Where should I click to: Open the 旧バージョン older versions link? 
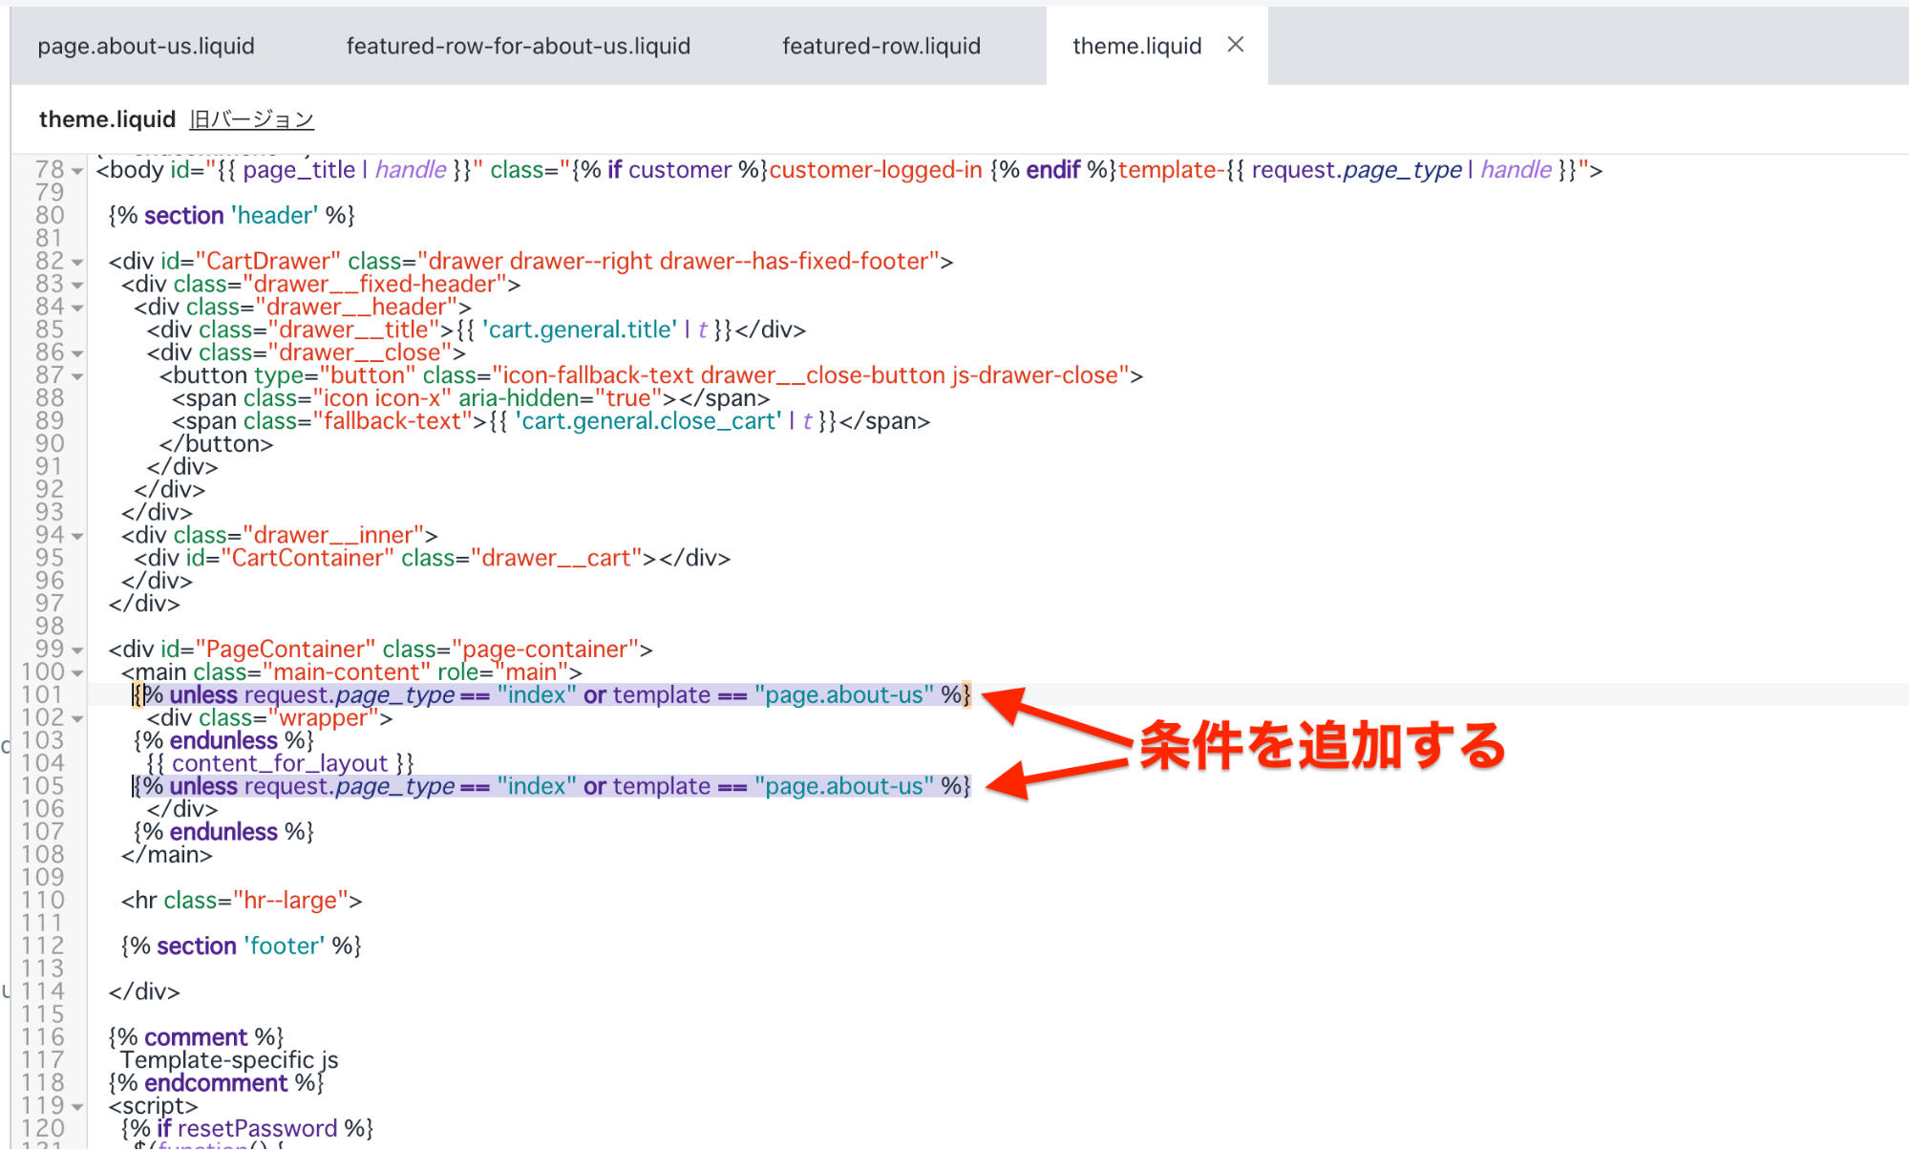tap(251, 119)
